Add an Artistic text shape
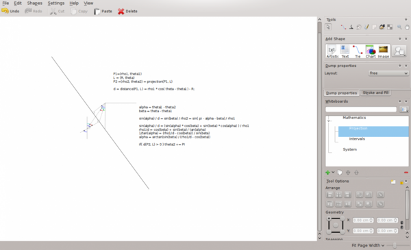411x250 pixels. (x=332, y=51)
